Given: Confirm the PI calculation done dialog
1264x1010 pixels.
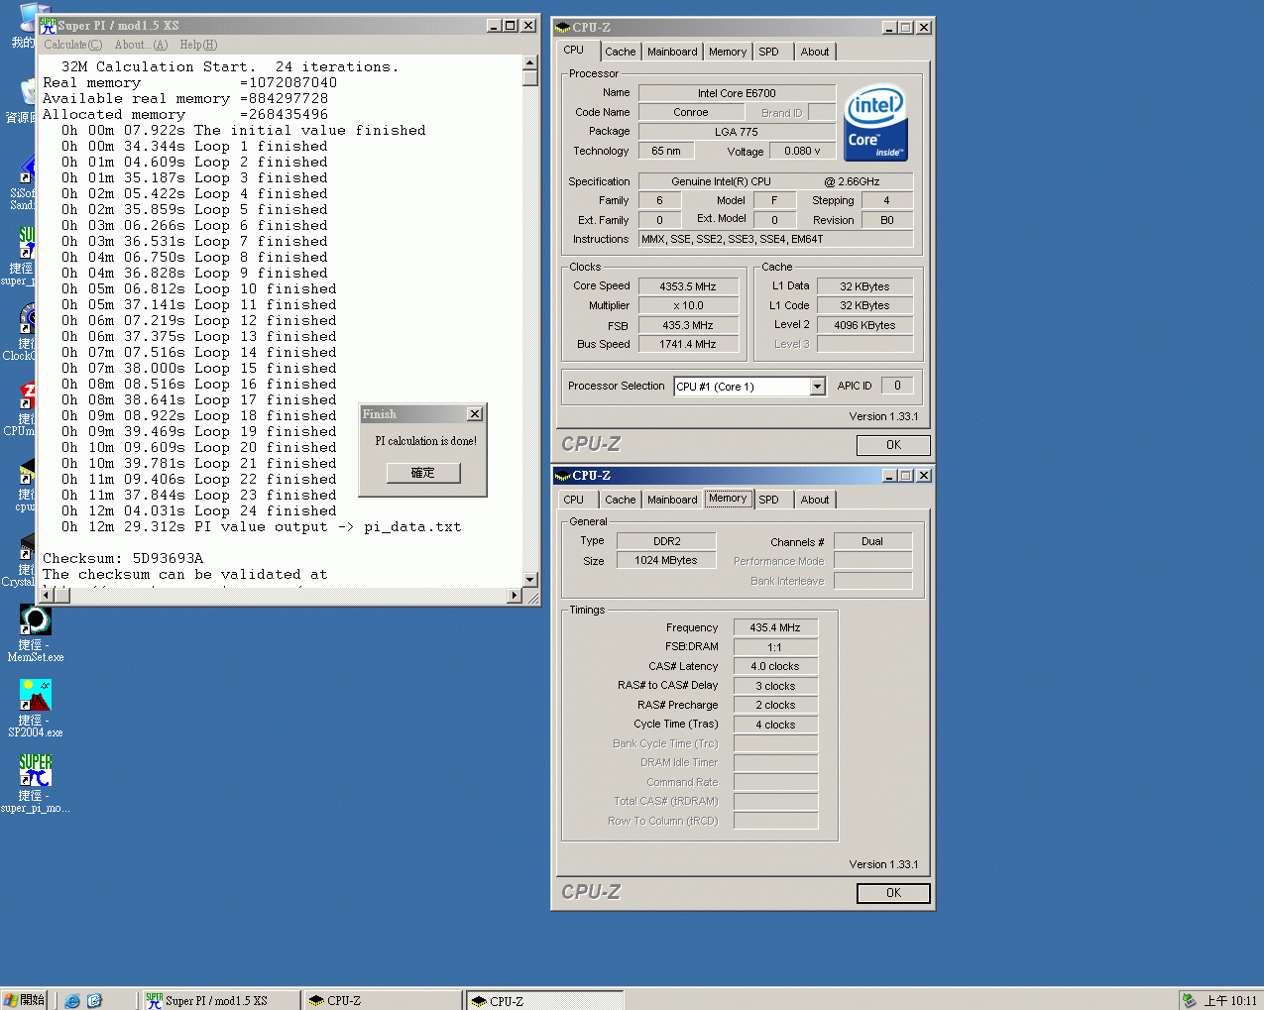Looking at the screenshot, I should coord(423,473).
